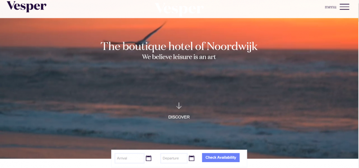Click the 'We believe leisure is an art' tagline
The width and height of the screenshot is (359, 168).
(x=179, y=57)
